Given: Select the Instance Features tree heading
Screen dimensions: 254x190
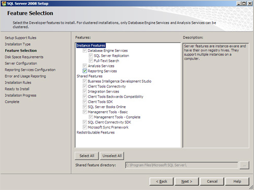Looking at the screenshot, I should coord(91,45).
